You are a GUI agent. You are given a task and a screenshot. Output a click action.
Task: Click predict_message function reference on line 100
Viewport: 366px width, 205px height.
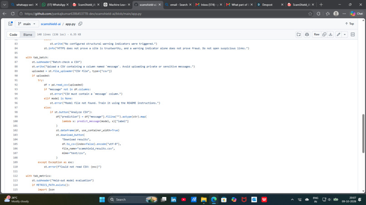click(89, 121)
